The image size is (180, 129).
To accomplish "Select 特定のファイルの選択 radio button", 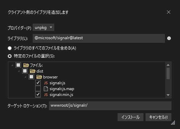I will pyautogui.click(x=10, y=56).
